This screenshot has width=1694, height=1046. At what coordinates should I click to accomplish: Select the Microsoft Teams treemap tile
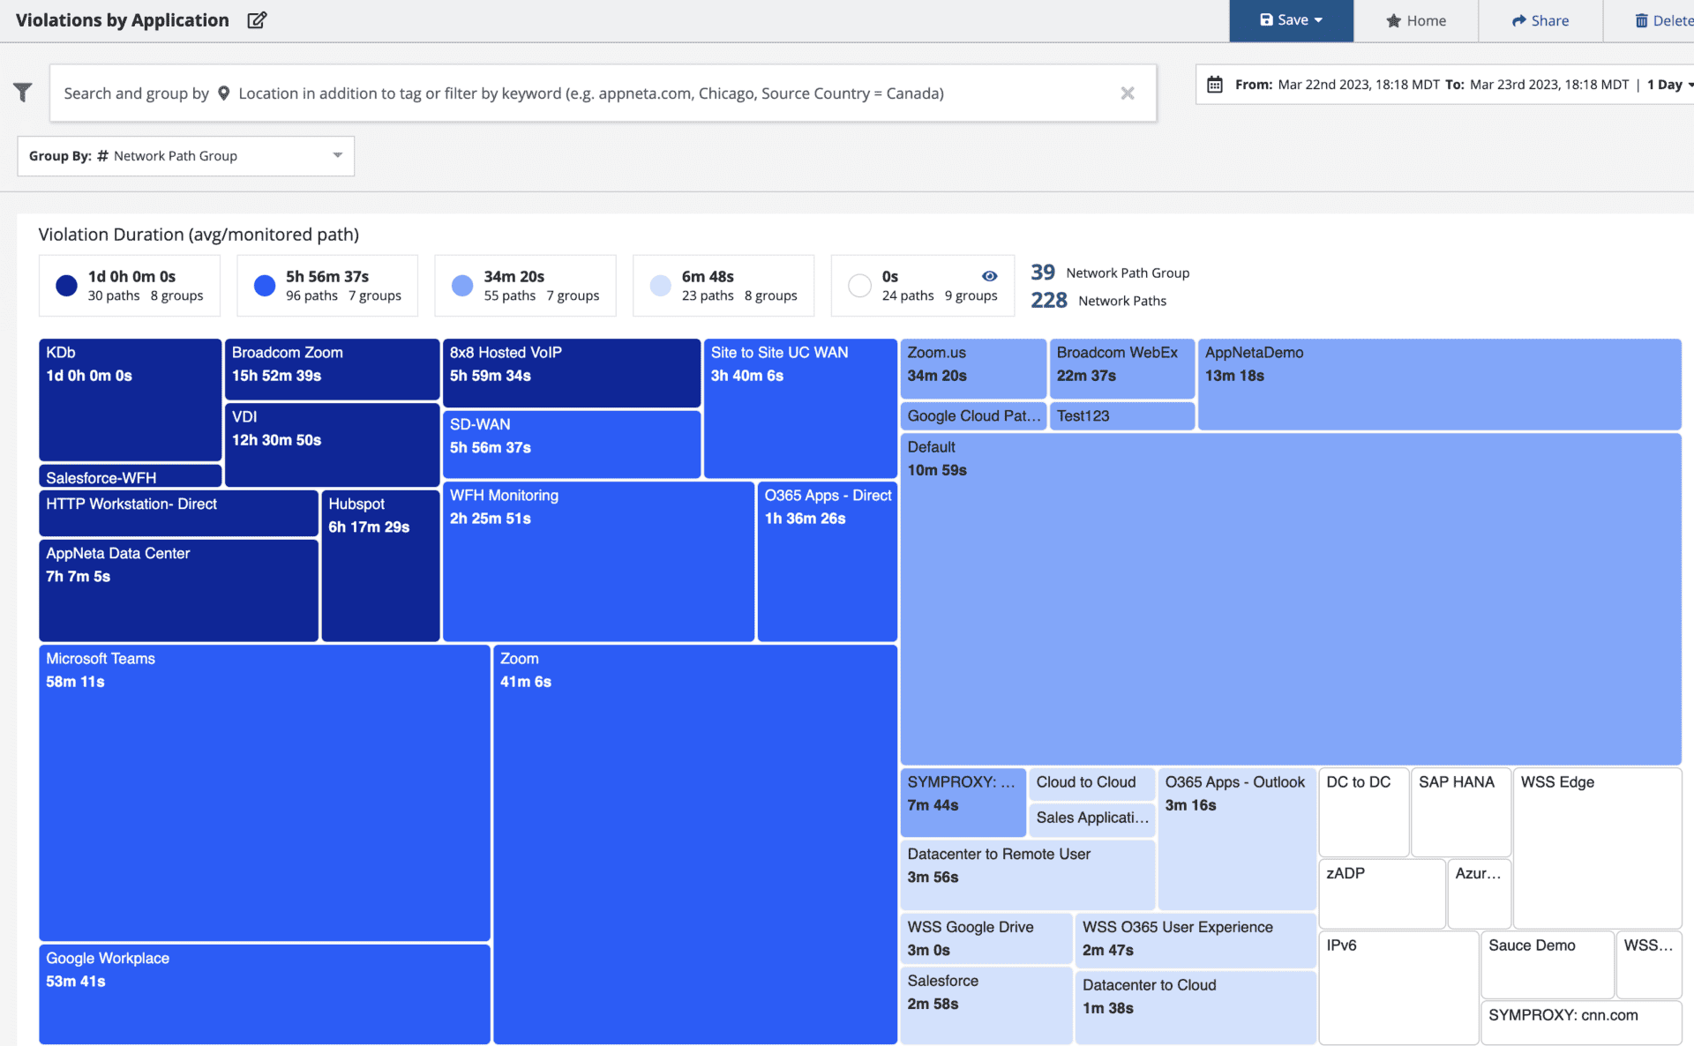pyautogui.click(x=265, y=794)
